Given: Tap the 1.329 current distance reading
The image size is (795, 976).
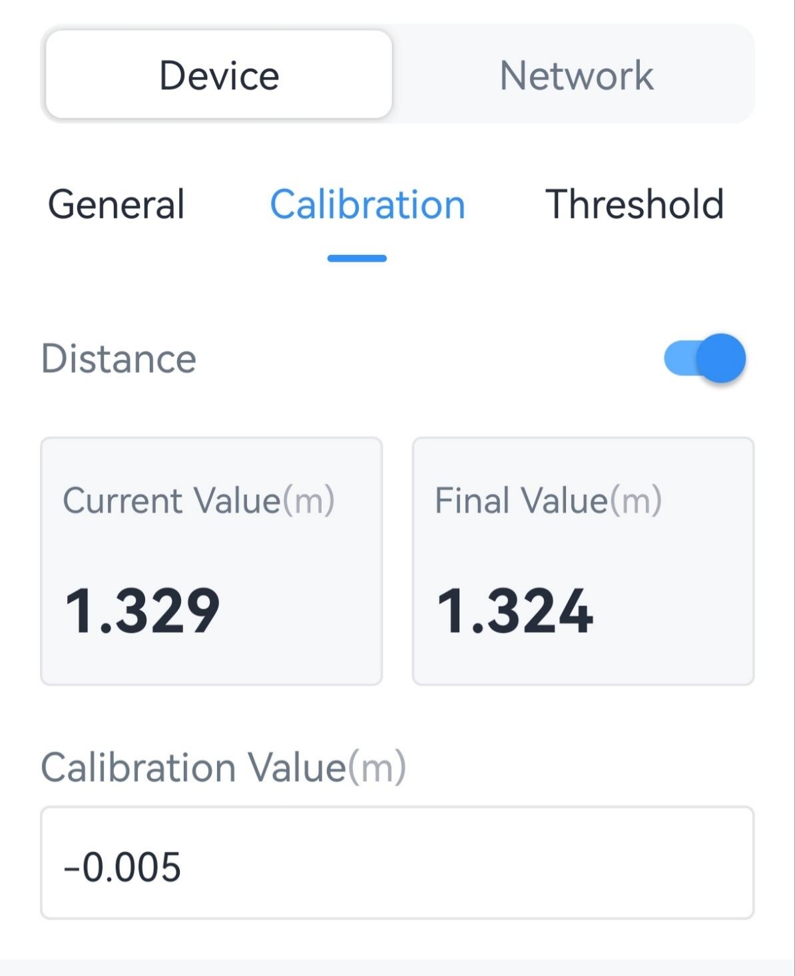Looking at the screenshot, I should click(x=142, y=610).
